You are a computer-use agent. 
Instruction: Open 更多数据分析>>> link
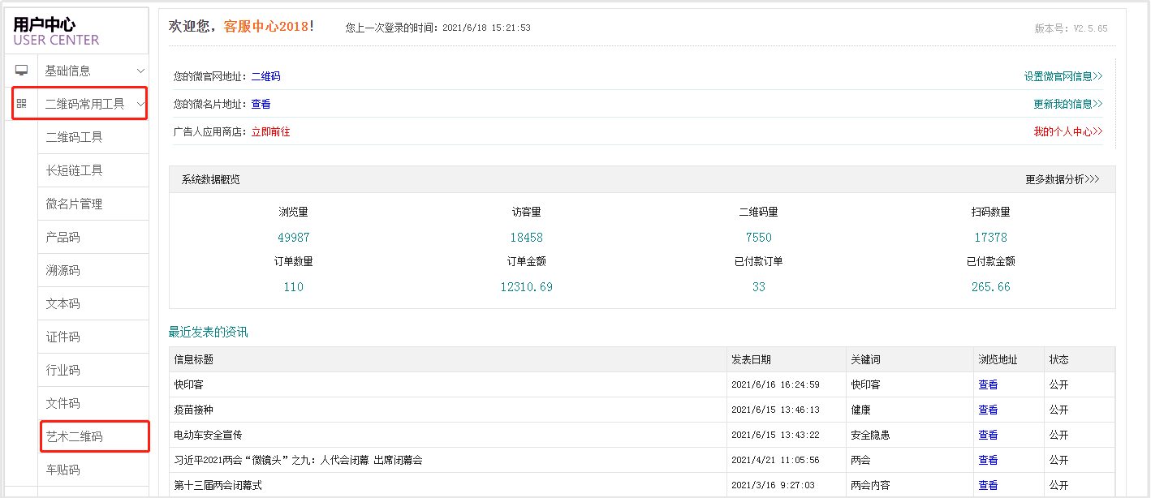tap(1062, 179)
